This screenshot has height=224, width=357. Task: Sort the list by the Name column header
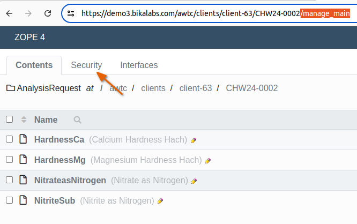tap(46, 120)
